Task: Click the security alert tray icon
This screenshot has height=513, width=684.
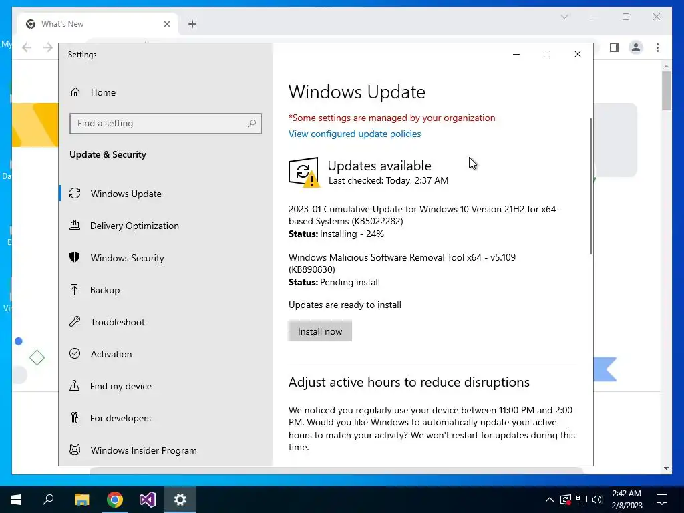Action: 566,500
